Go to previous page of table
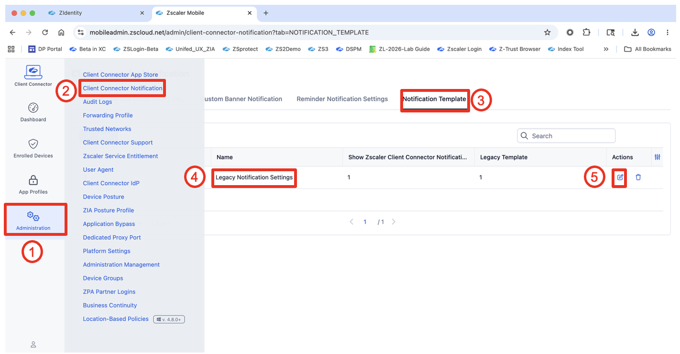 351,222
